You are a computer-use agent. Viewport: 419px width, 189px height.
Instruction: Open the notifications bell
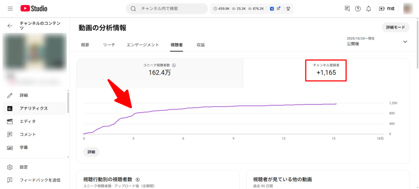click(x=369, y=9)
